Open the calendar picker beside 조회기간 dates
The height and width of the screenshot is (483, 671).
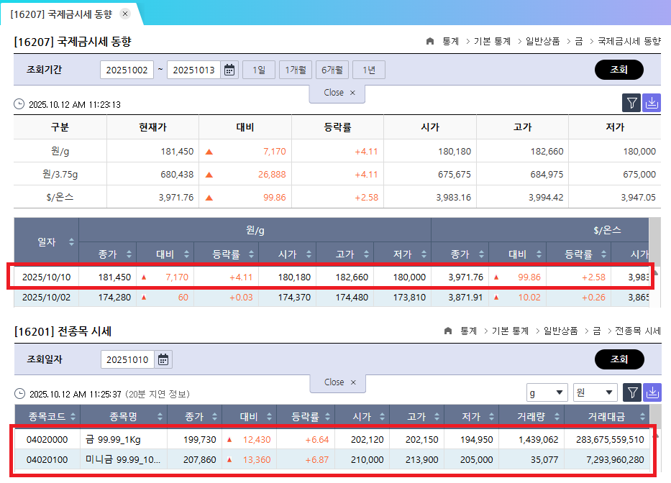229,71
